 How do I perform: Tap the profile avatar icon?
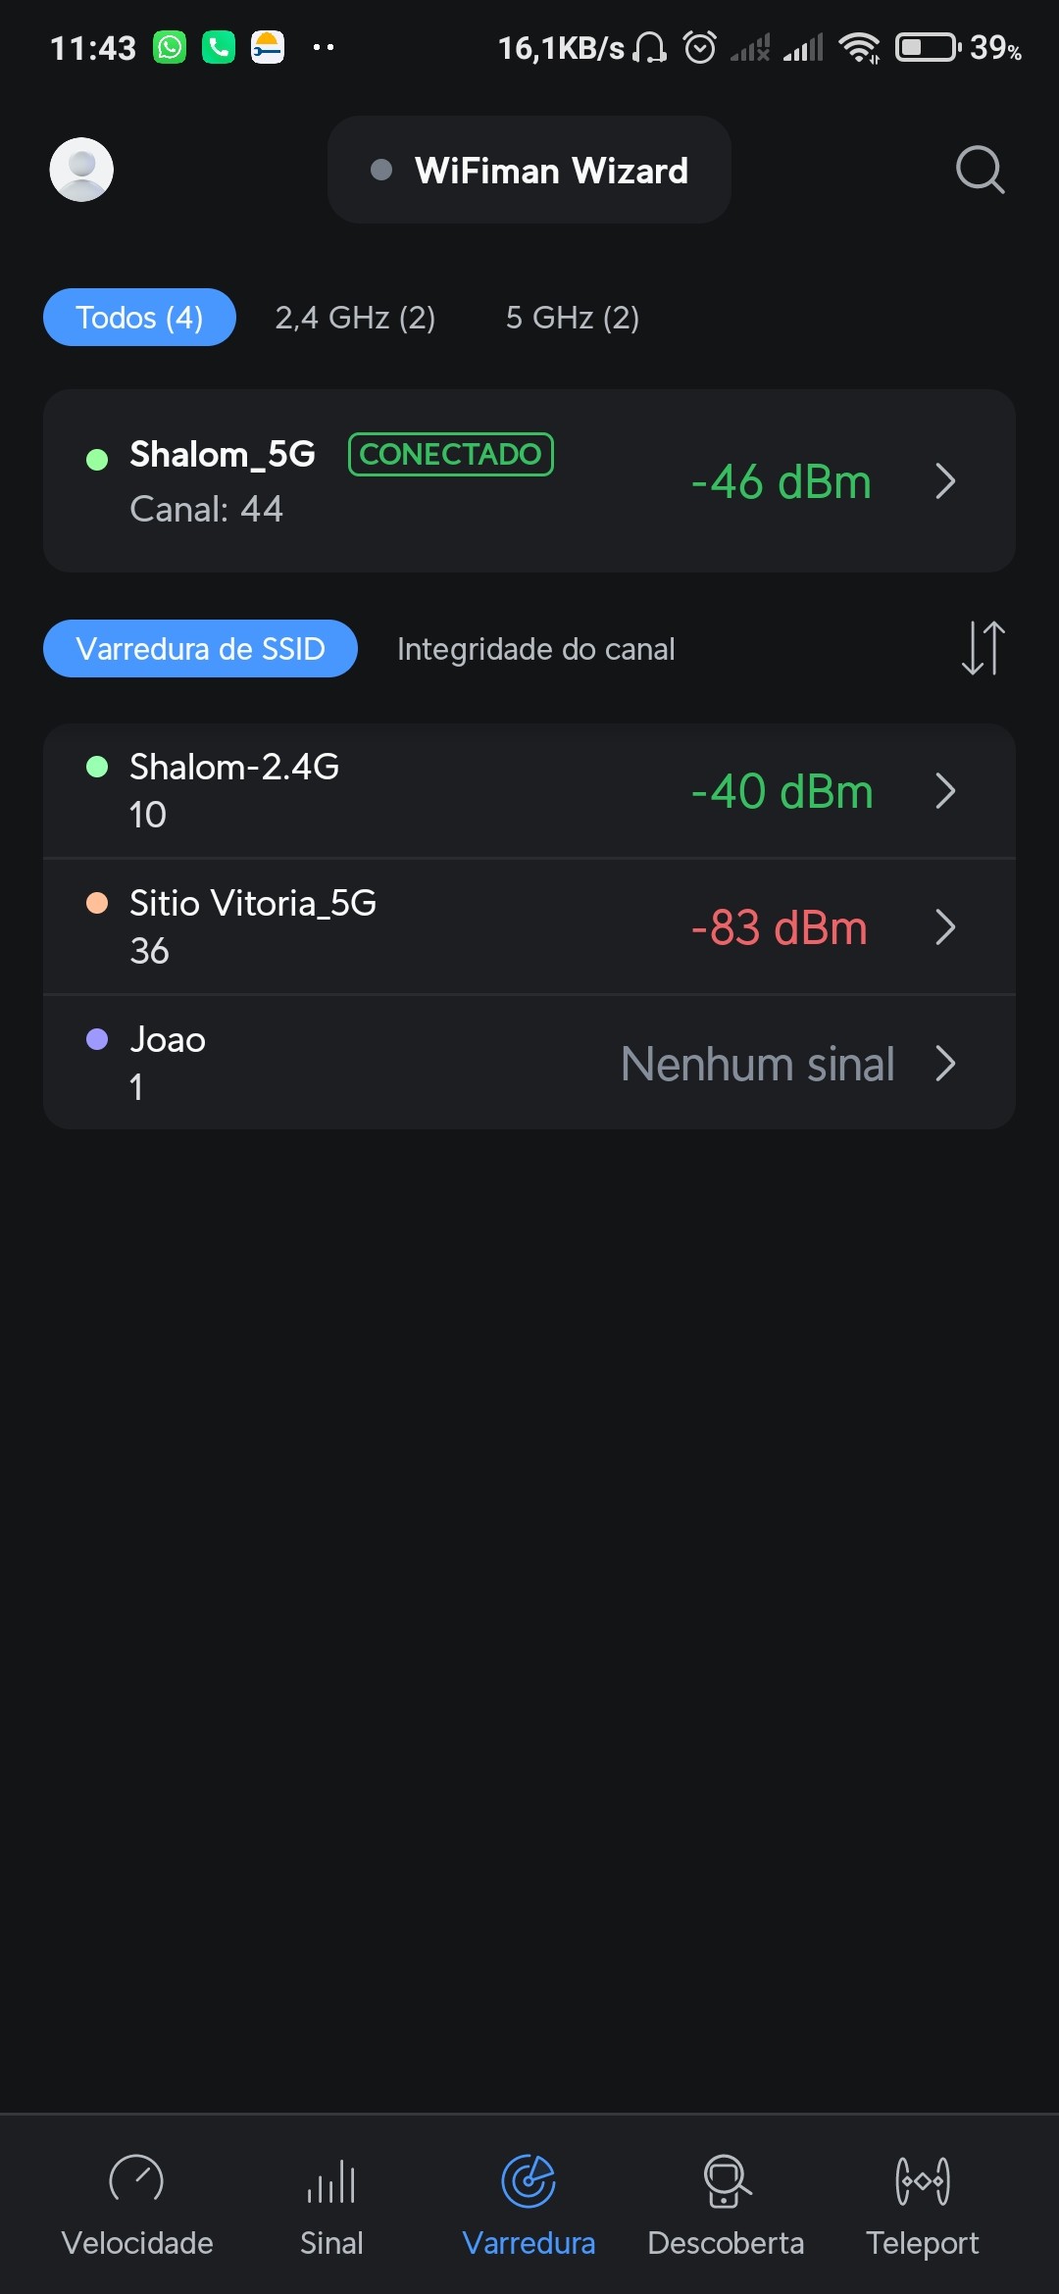[x=81, y=170]
